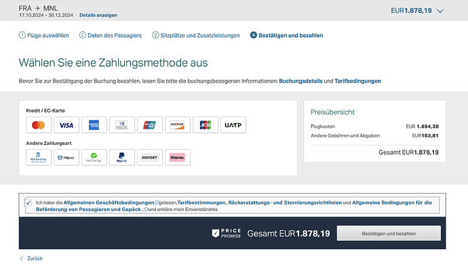The image size is (468, 264).
Task: Go back with the Zurück link
Action: [31, 259]
